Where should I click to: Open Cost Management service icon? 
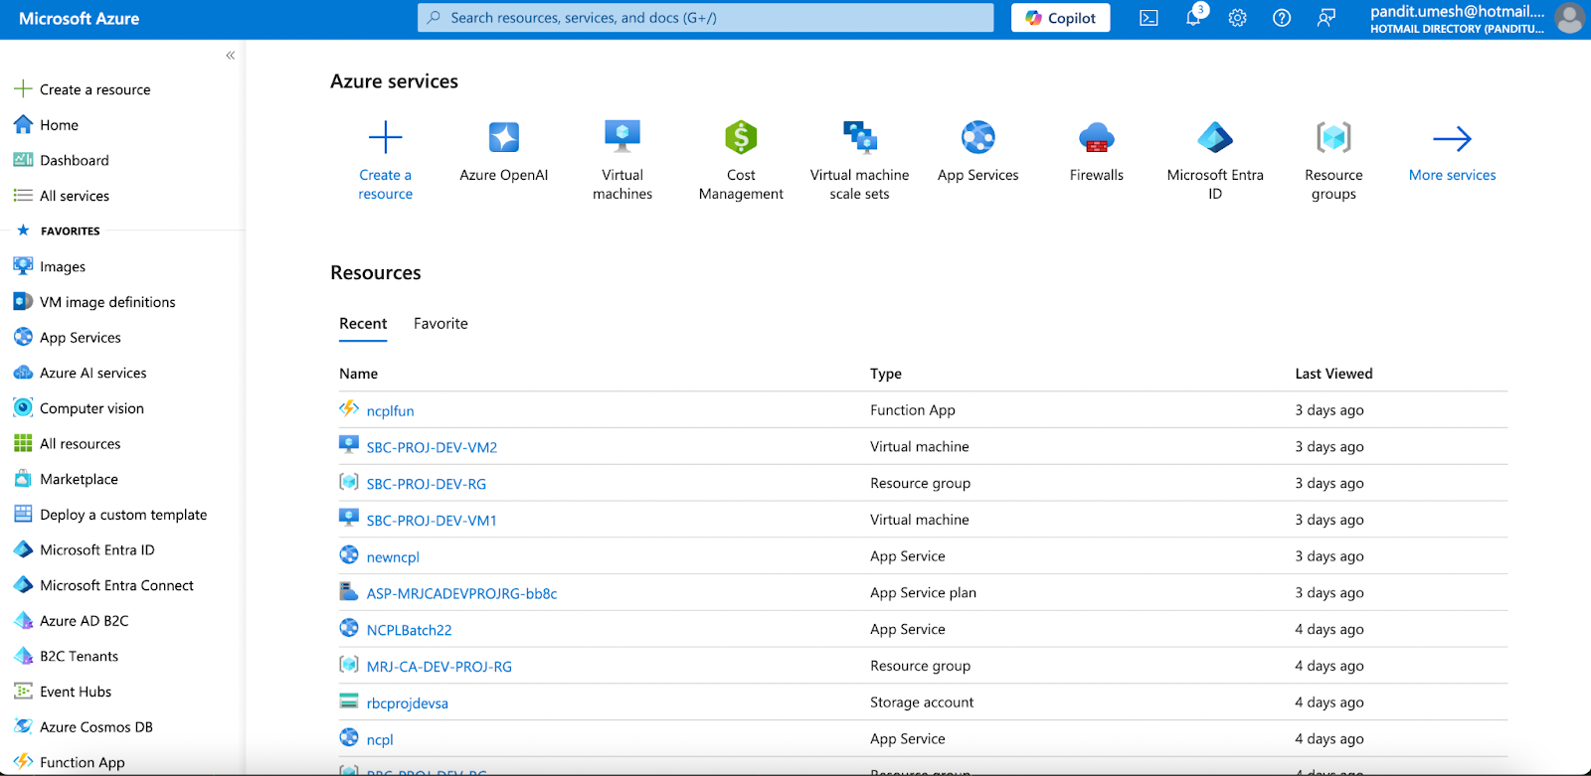[x=741, y=137]
